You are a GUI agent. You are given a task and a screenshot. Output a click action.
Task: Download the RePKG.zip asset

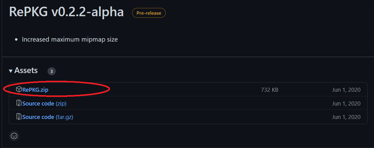(x=35, y=90)
